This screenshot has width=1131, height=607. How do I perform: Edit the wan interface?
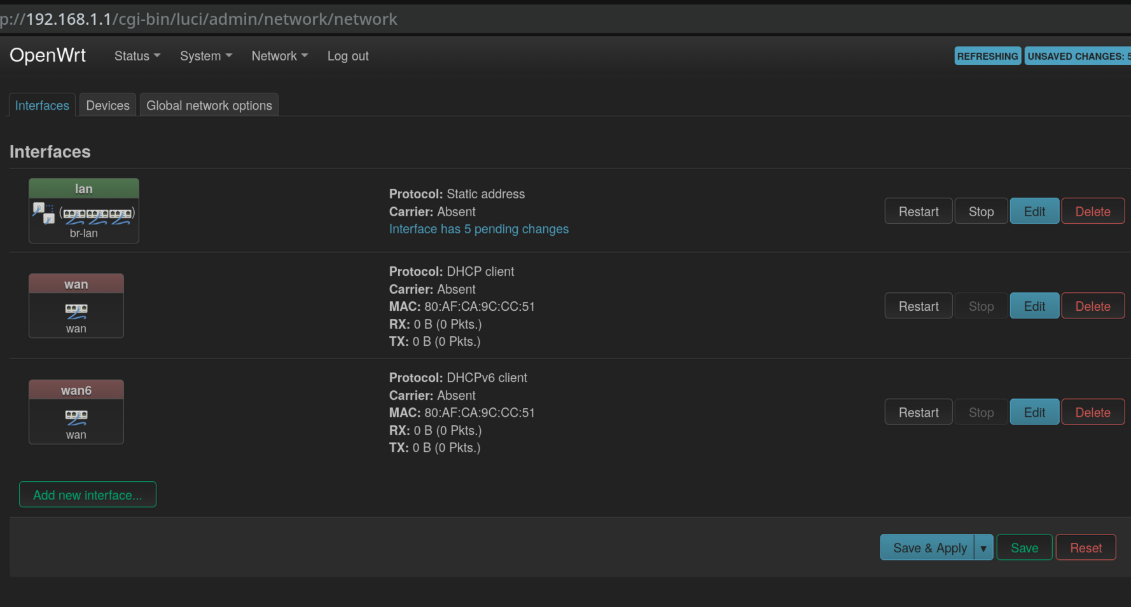[x=1034, y=306]
